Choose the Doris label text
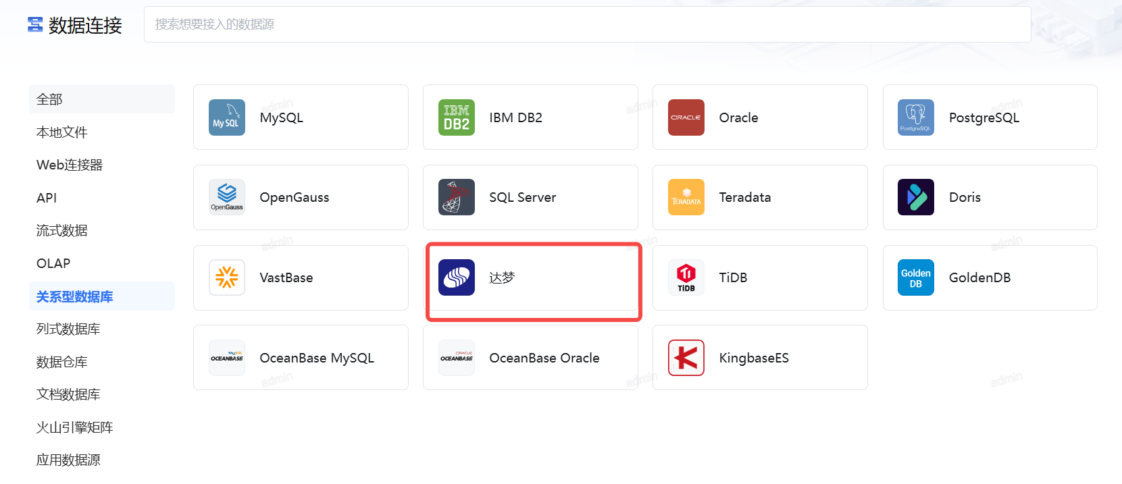1122x484 pixels. coord(965,197)
